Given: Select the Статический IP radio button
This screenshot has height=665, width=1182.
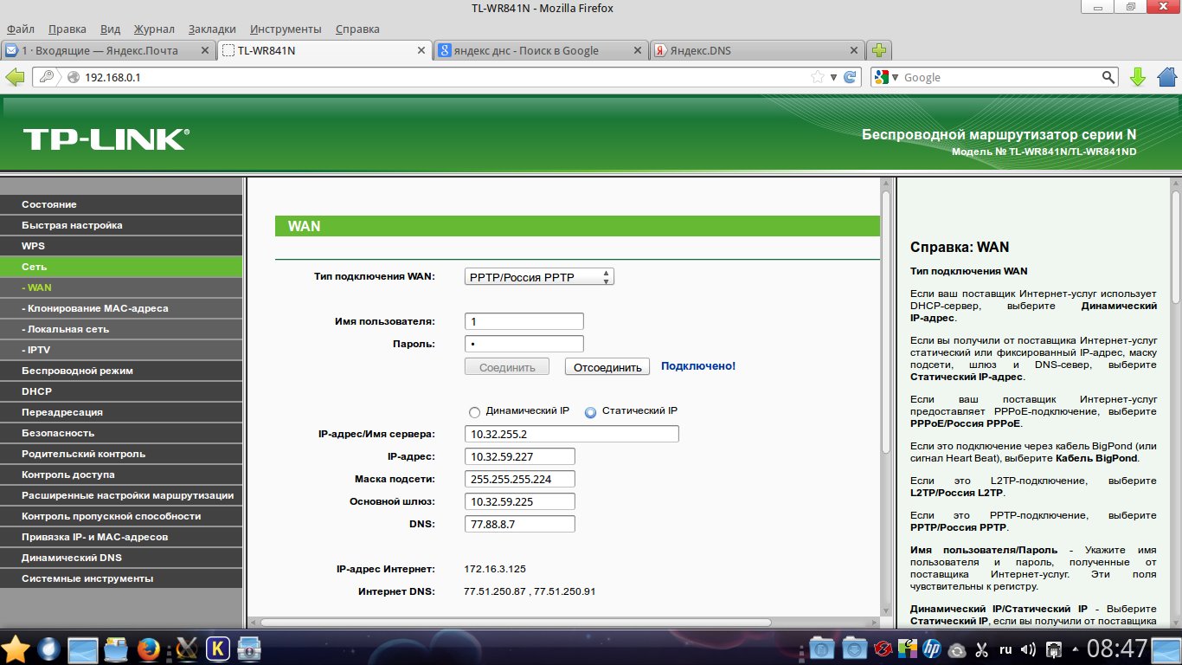Looking at the screenshot, I should 591,412.
